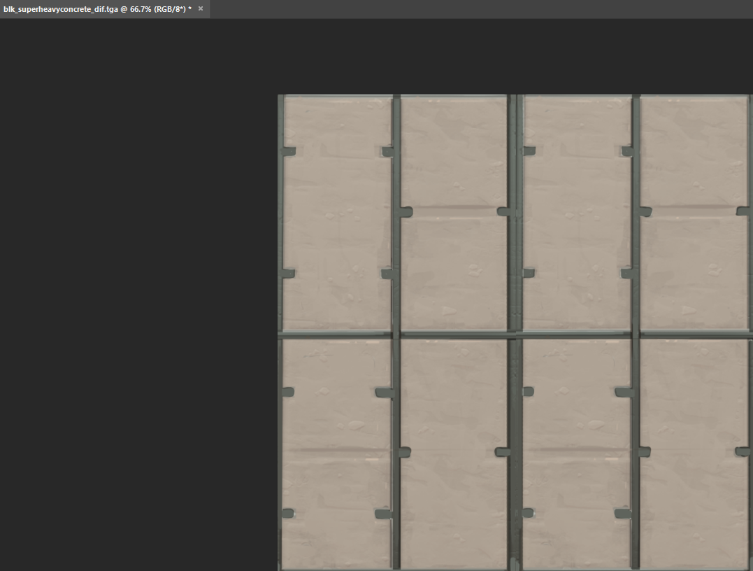Screen dimensions: 753x571
Task: Click the dark pasteboard area above the texture
Action: point(489,56)
